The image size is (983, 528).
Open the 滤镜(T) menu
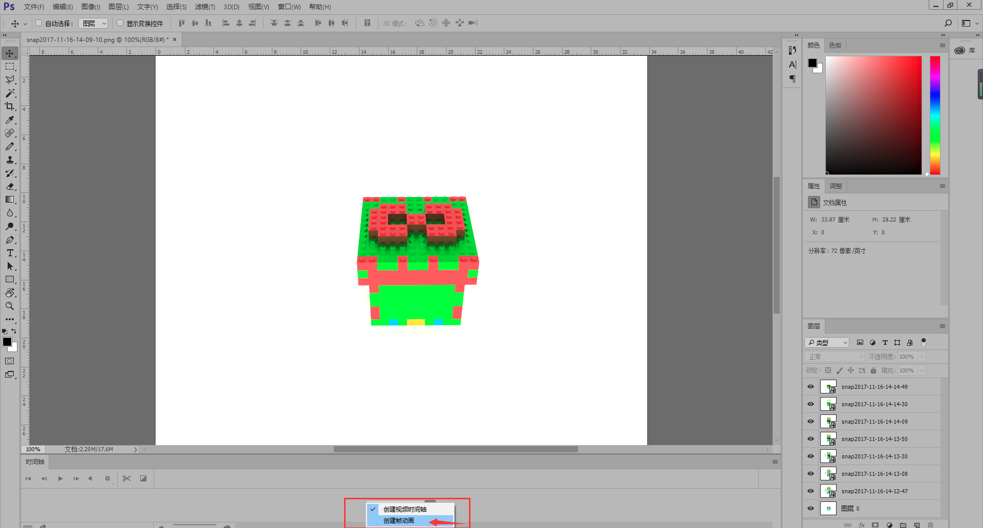(205, 7)
